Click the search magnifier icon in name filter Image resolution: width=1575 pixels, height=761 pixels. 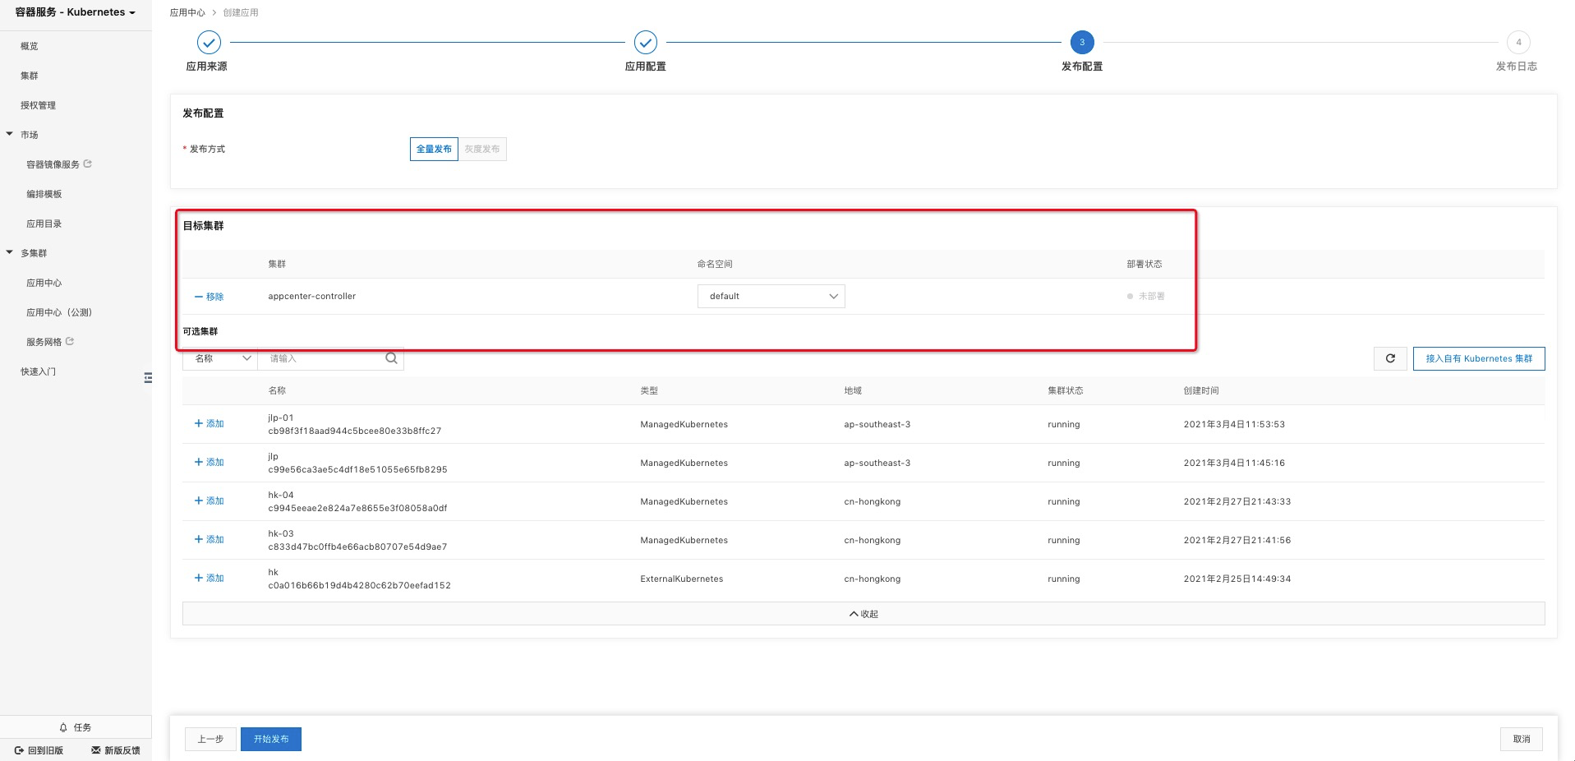pyautogui.click(x=391, y=358)
